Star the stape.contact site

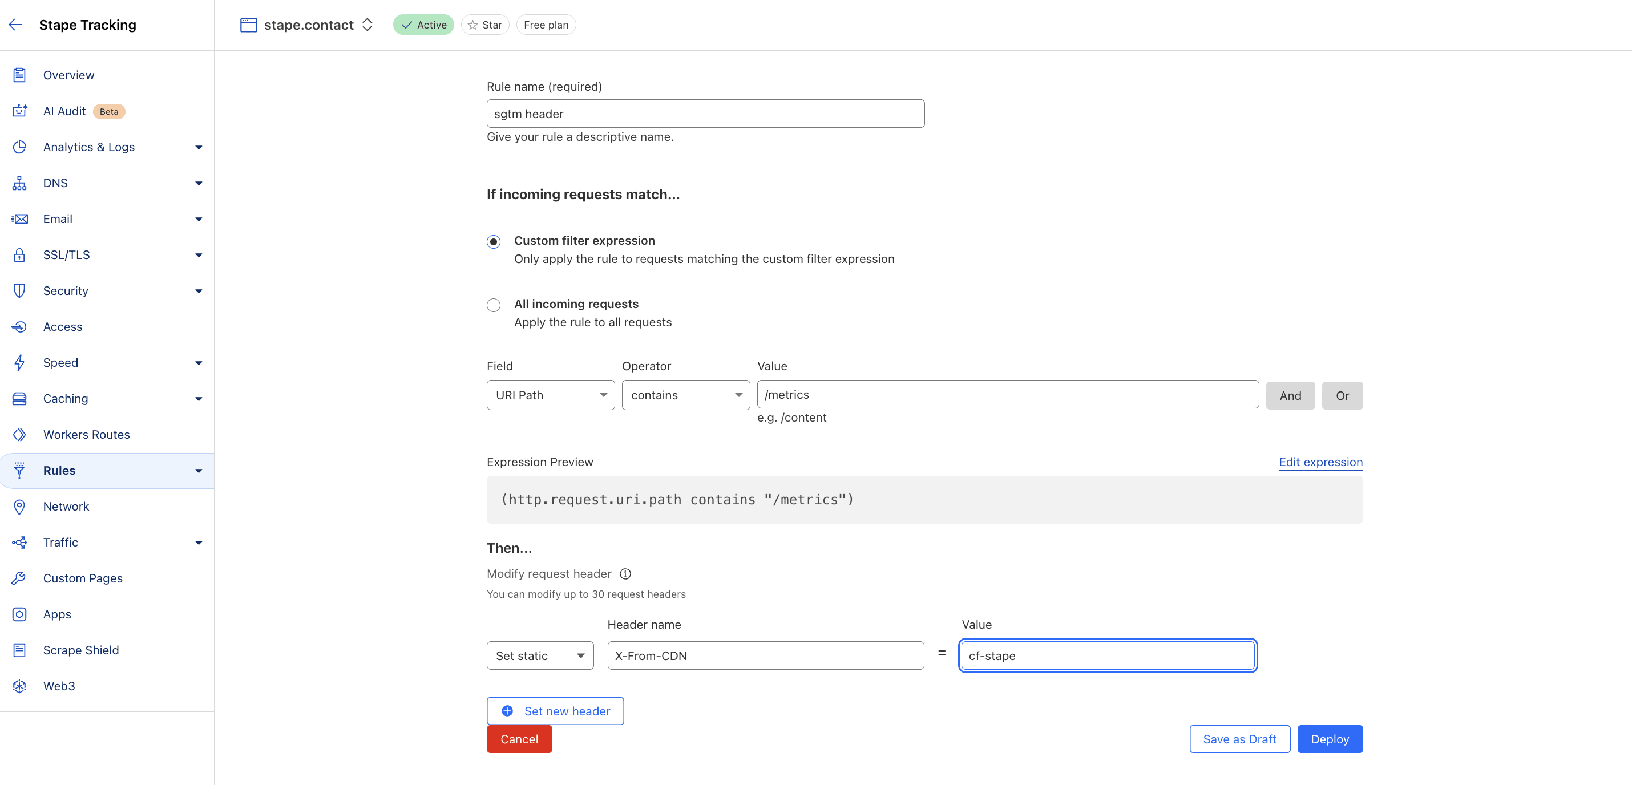click(x=485, y=24)
